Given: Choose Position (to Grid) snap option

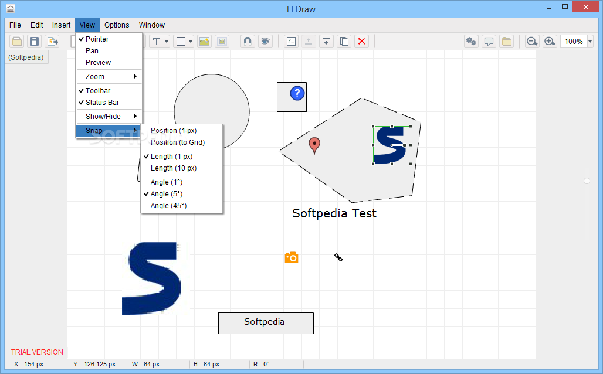Looking at the screenshot, I should click(182, 142).
